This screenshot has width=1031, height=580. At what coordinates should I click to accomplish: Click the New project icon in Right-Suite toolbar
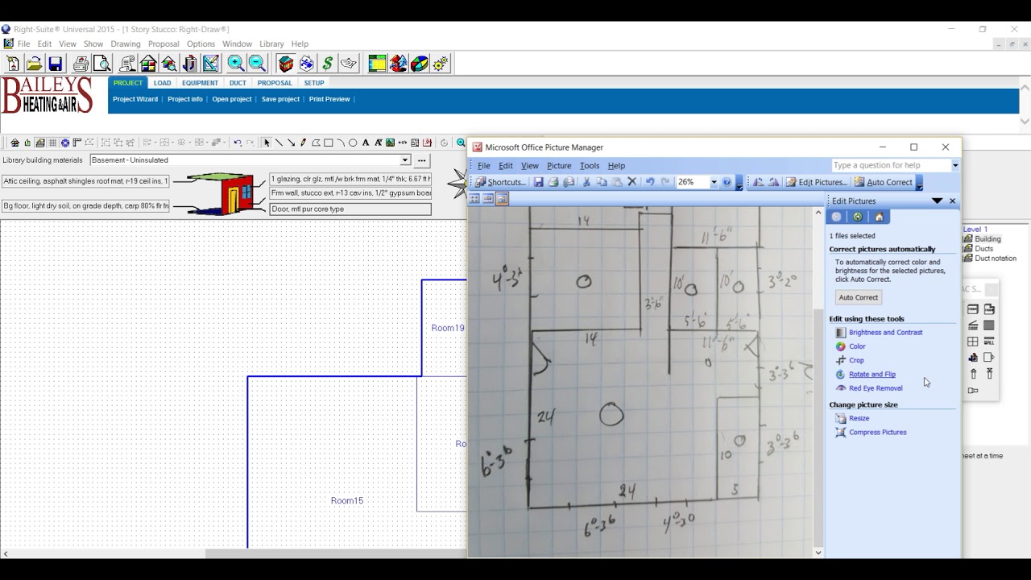[13, 64]
